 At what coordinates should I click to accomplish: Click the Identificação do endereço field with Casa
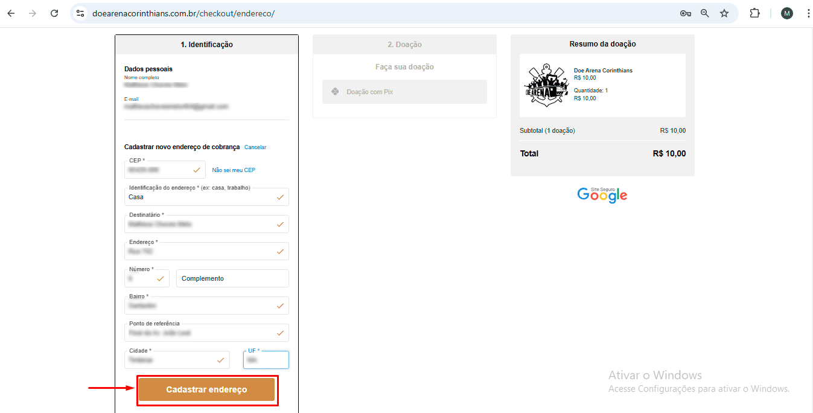[x=206, y=197]
